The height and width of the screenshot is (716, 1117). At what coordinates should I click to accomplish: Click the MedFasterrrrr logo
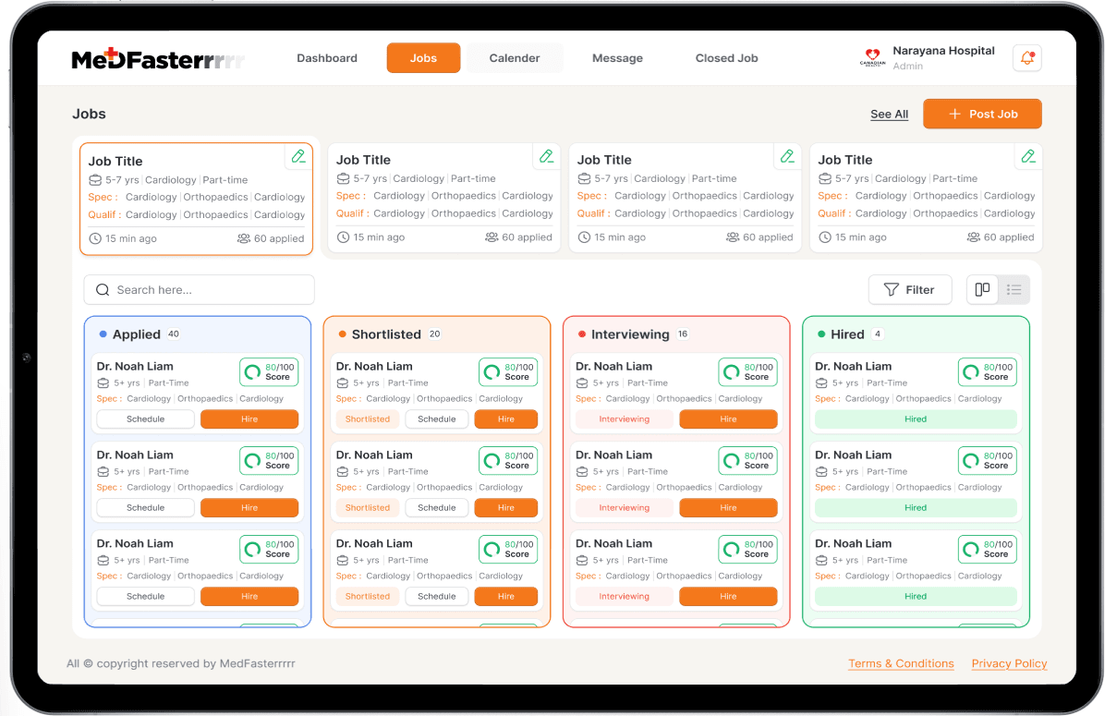point(158,59)
